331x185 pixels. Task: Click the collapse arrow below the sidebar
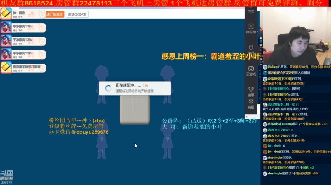[x=247, y=117]
